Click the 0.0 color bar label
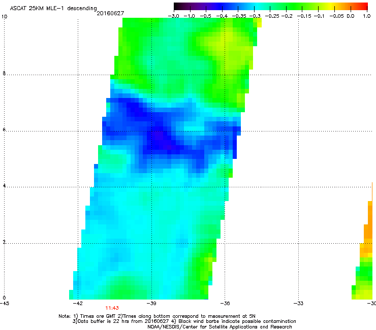The width and height of the screenshot is (376, 330). (351, 16)
